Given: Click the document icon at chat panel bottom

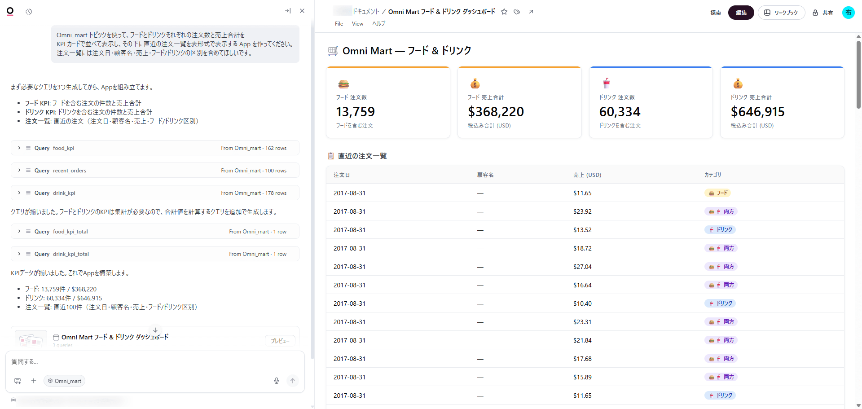Looking at the screenshot, I should (x=13, y=400).
